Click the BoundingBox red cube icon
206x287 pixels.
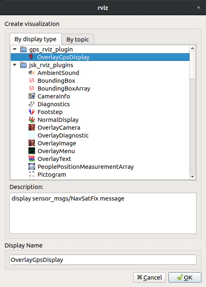coord(31,81)
